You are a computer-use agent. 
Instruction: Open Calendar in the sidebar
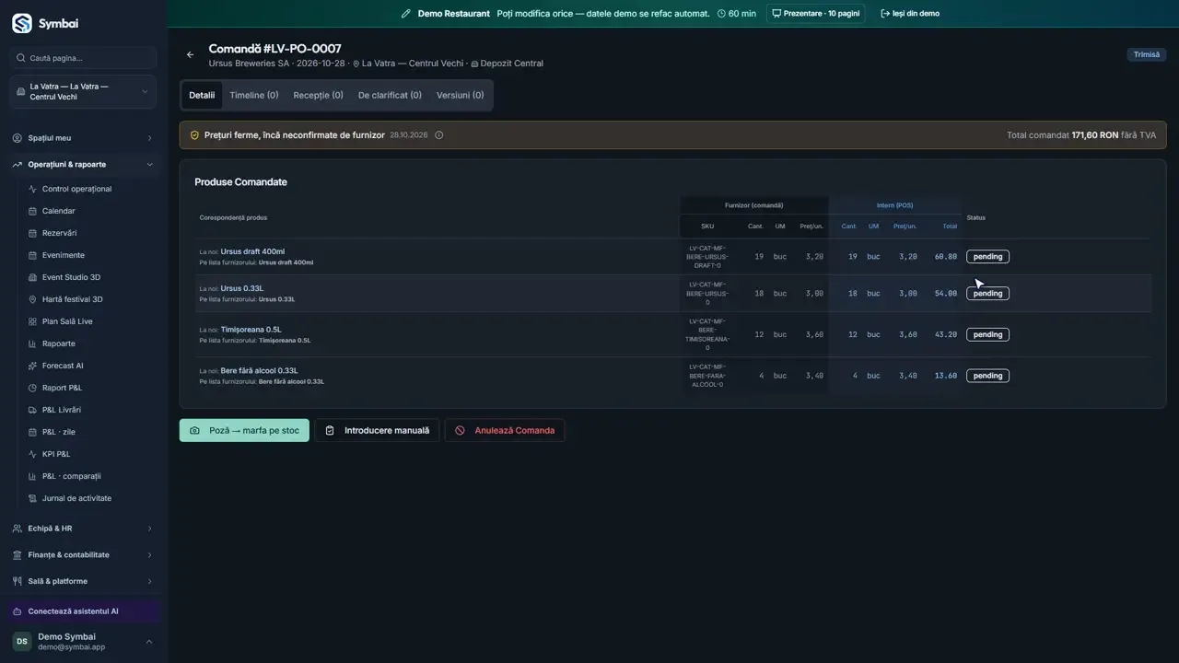59,211
